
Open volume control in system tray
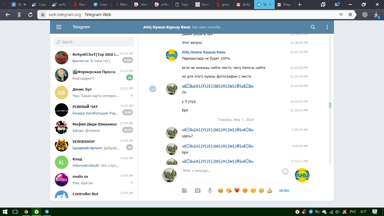338,212
